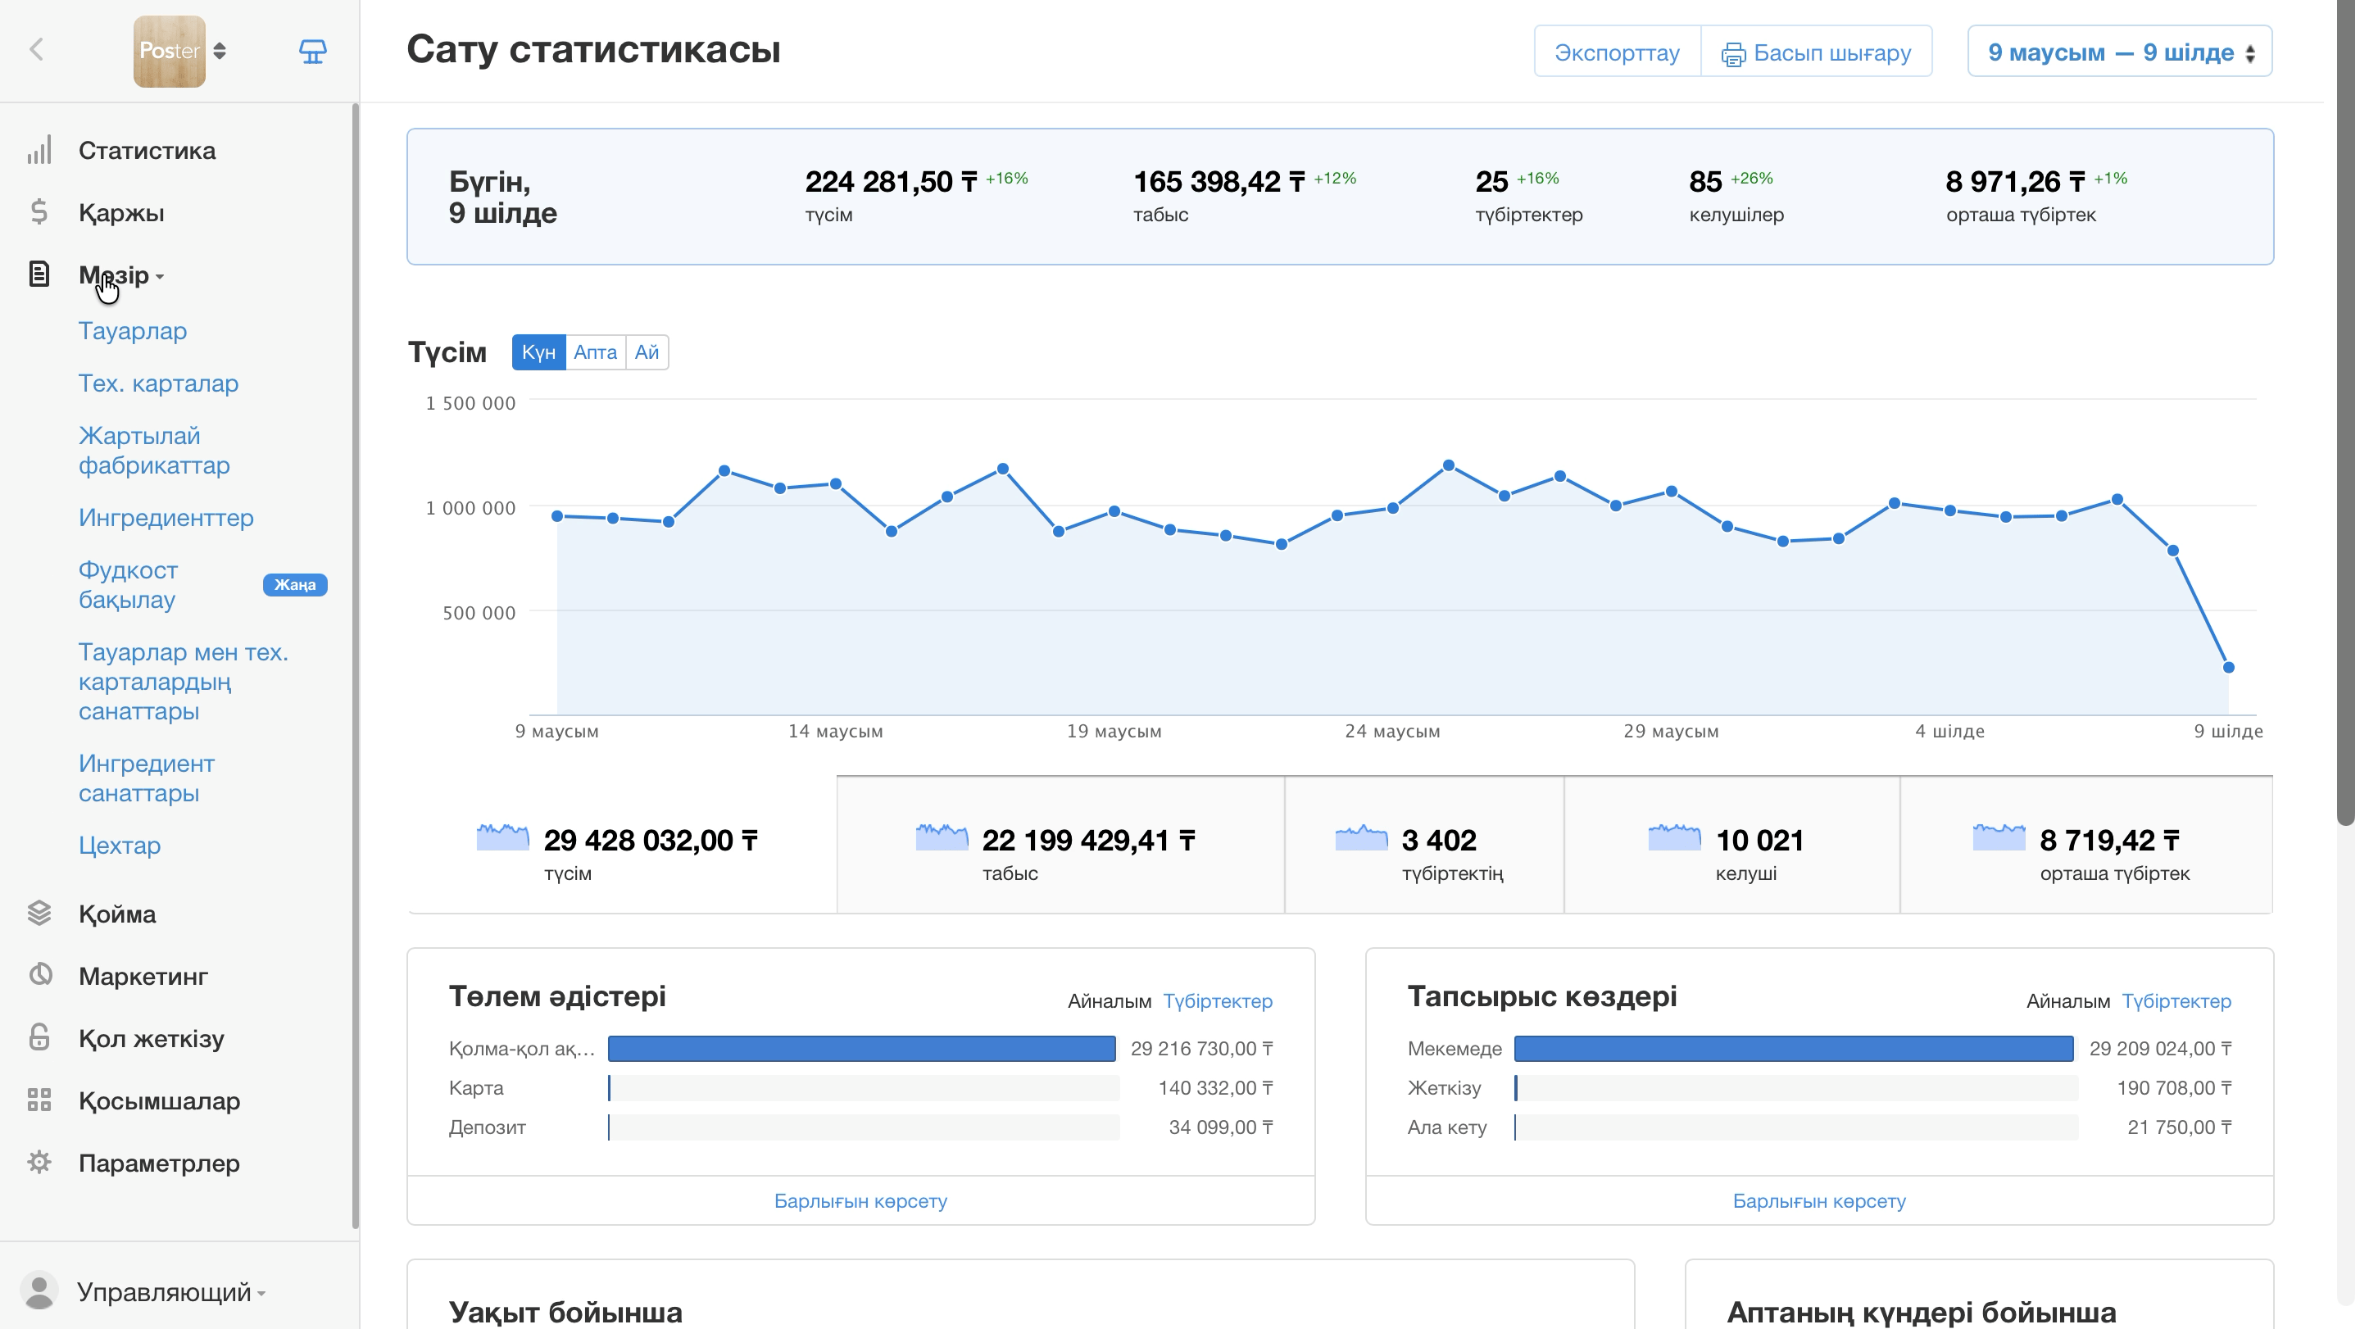Click the Экспорттау button
Image resolution: width=2360 pixels, height=1329 pixels.
1616,52
